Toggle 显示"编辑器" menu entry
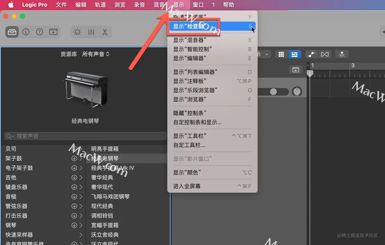385x245 pixels. 212,58
